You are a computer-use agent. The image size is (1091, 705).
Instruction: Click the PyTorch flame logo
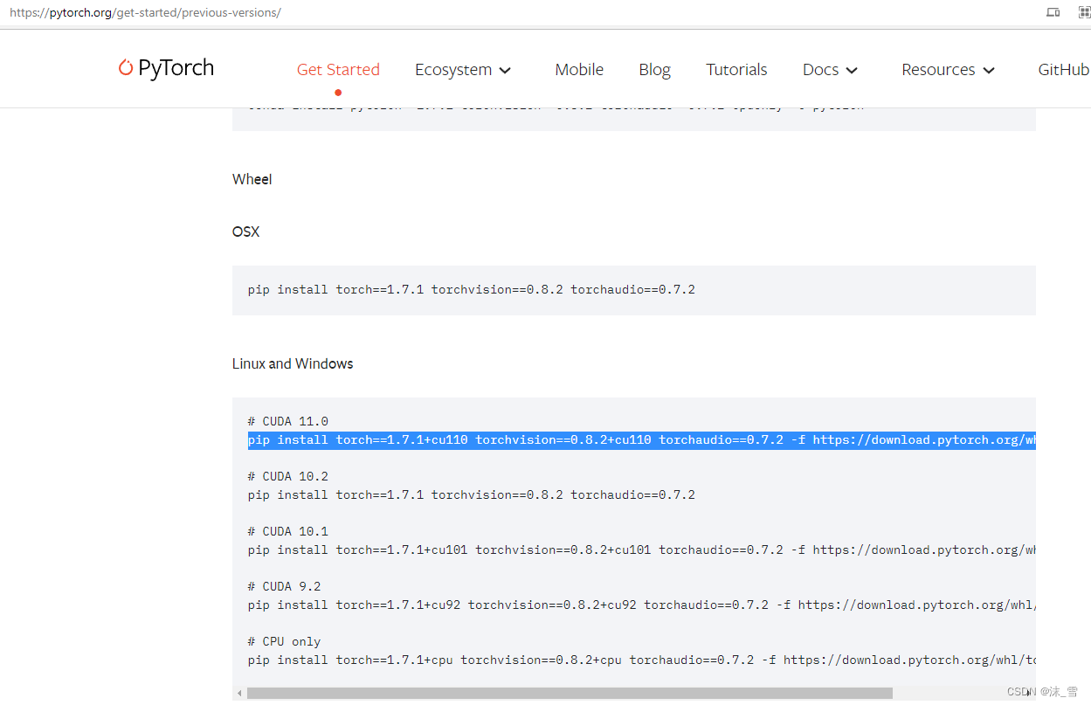click(x=127, y=68)
